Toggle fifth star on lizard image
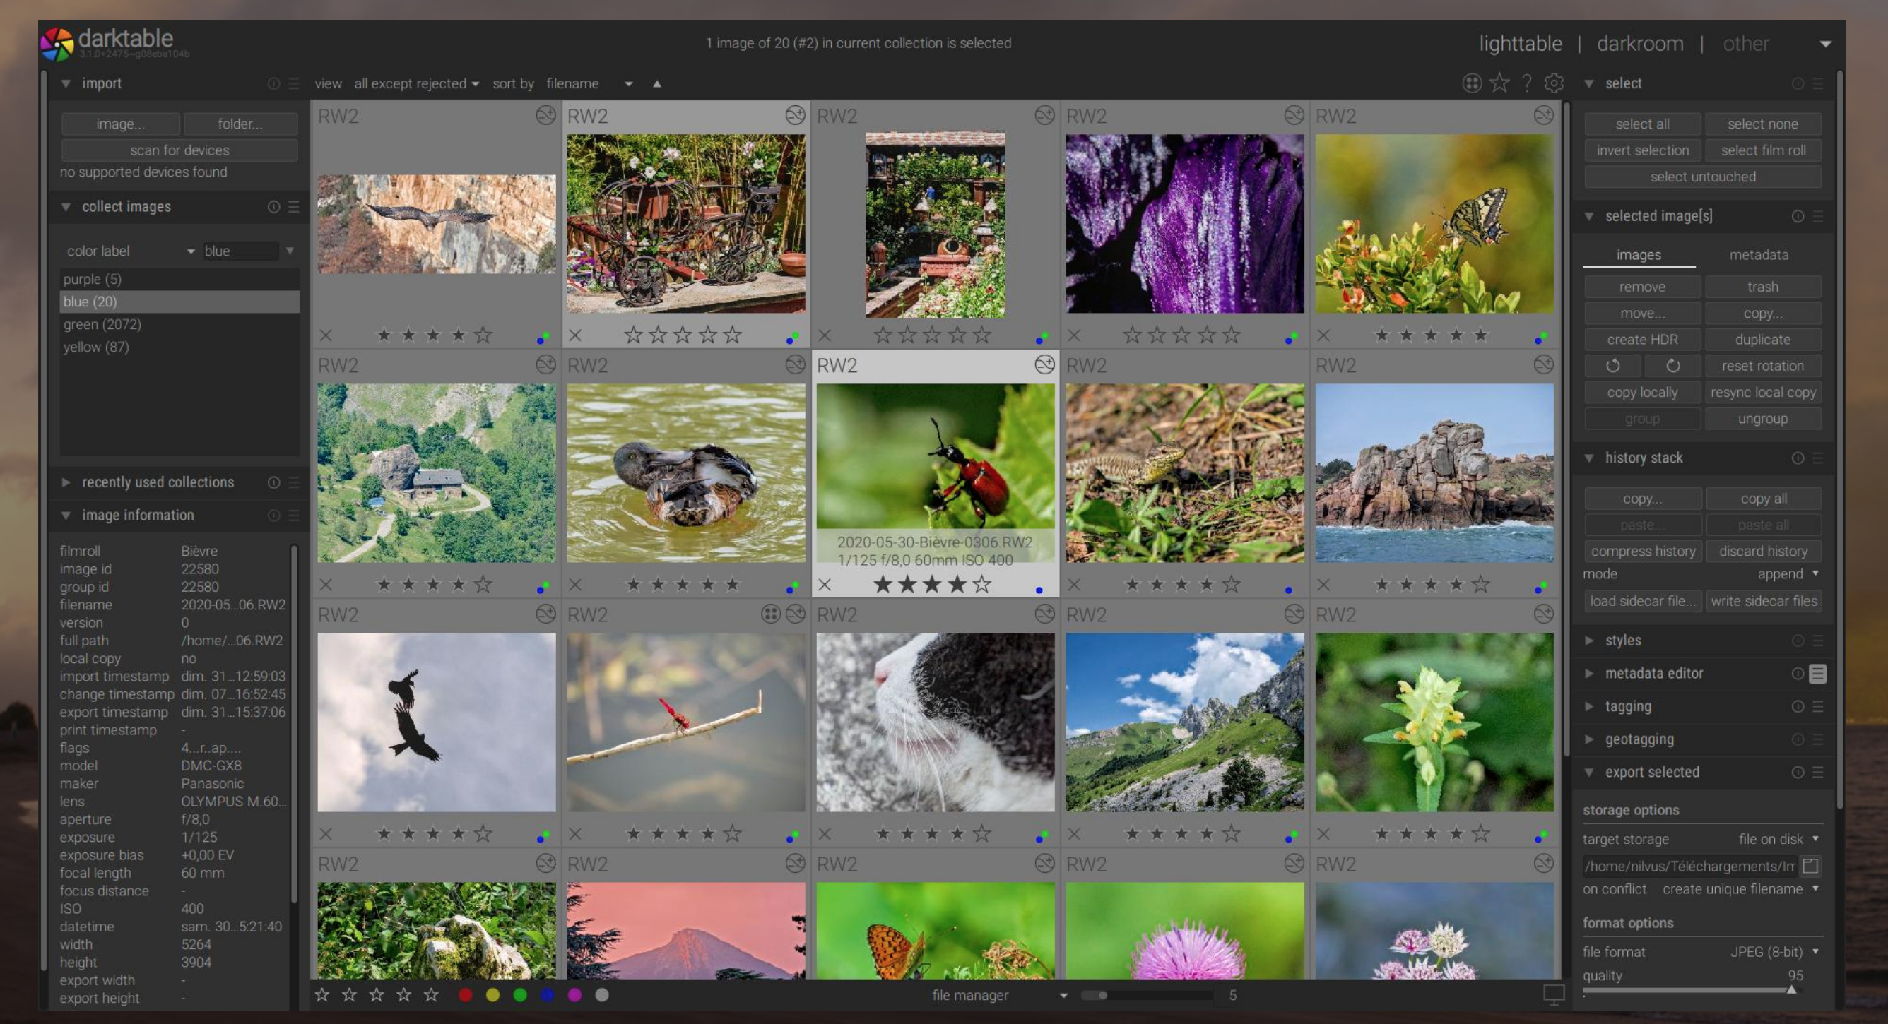Viewport: 1888px width, 1024px height. (1232, 585)
